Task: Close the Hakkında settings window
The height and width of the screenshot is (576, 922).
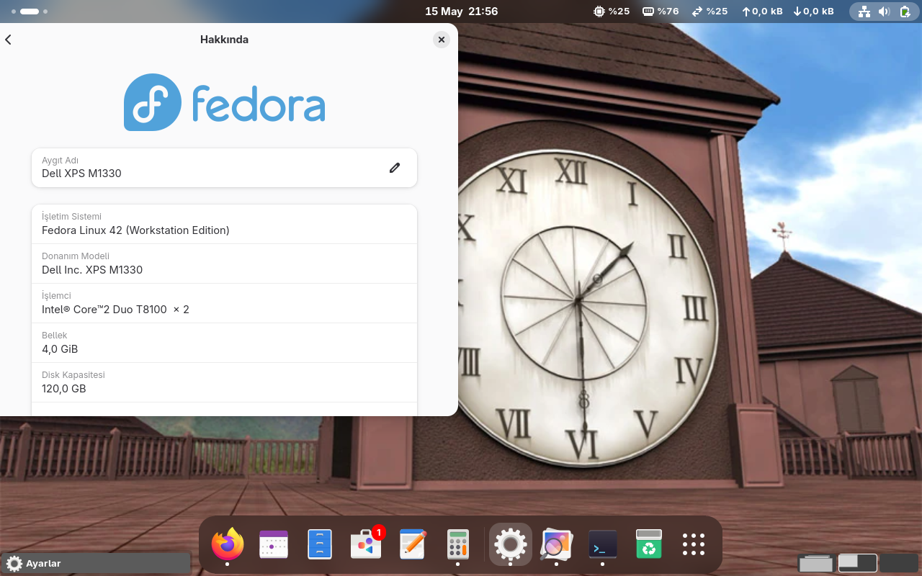Action: [442, 40]
